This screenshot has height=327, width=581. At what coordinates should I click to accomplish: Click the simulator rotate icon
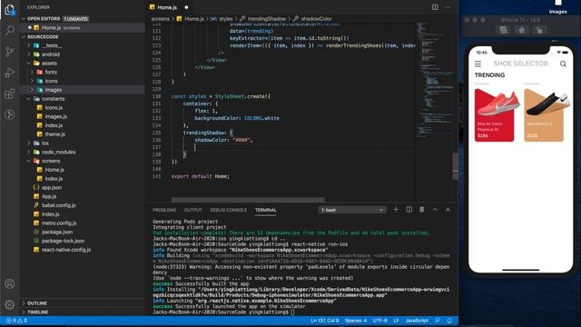539,30
